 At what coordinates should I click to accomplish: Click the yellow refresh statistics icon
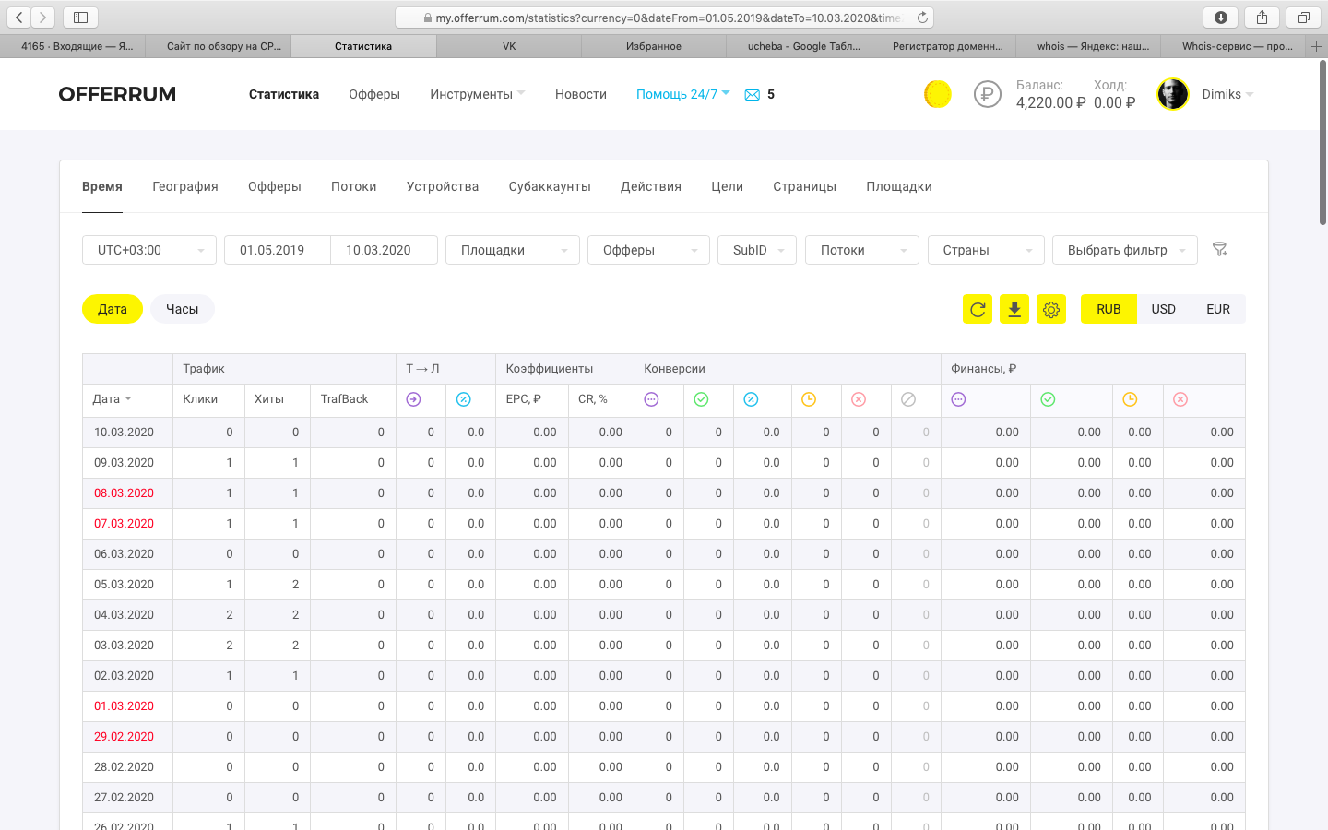click(x=978, y=310)
